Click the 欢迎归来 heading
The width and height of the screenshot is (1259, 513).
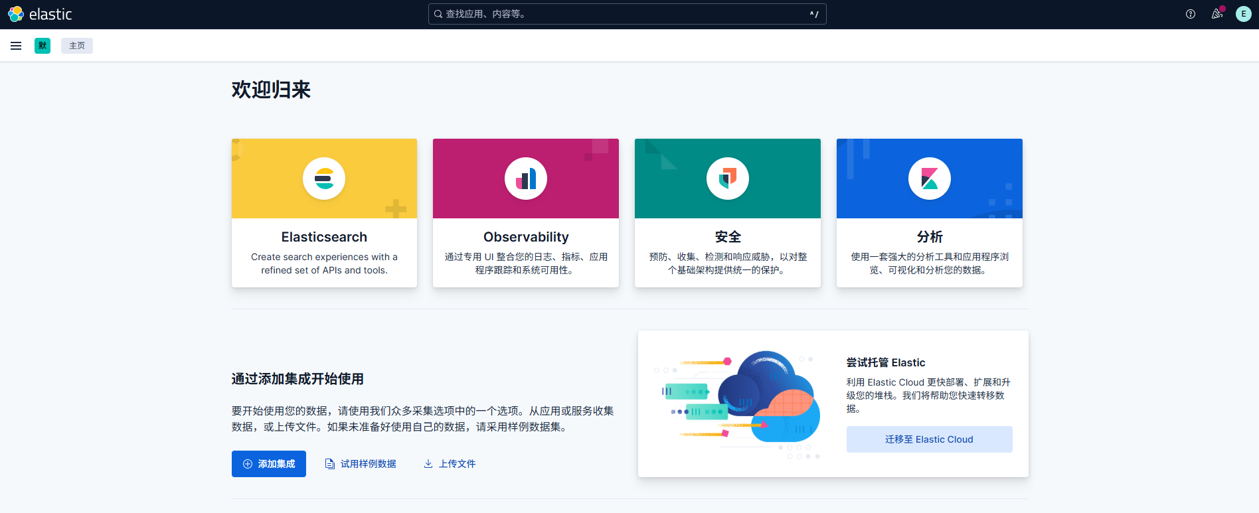coord(271,90)
